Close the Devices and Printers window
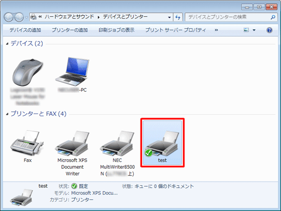 tap(271, 7)
